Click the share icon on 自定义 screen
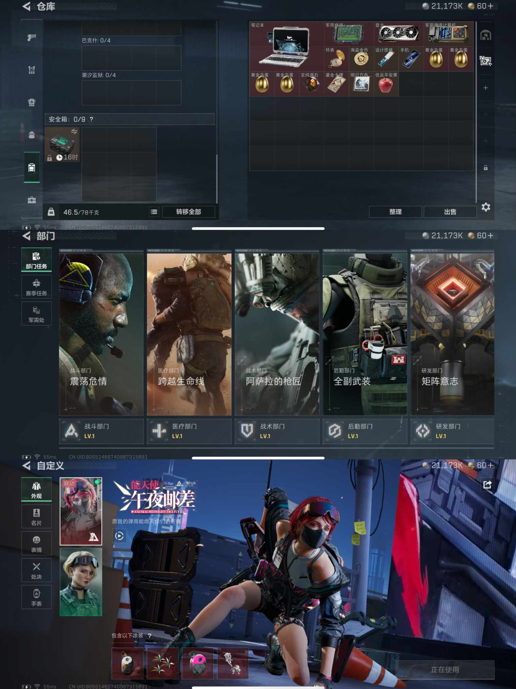Viewport: 516px width, 689px height. (487, 484)
